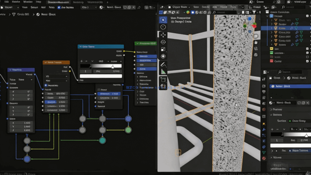Collapse the Mapping node header arrow
The height and width of the screenshot is (175, 311).
point(10,70)
